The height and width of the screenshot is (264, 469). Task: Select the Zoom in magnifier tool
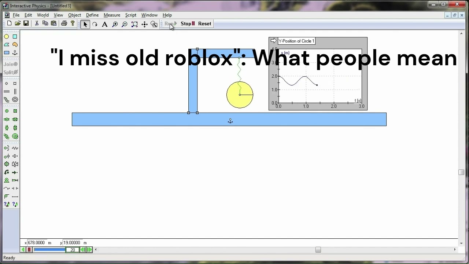115,24
